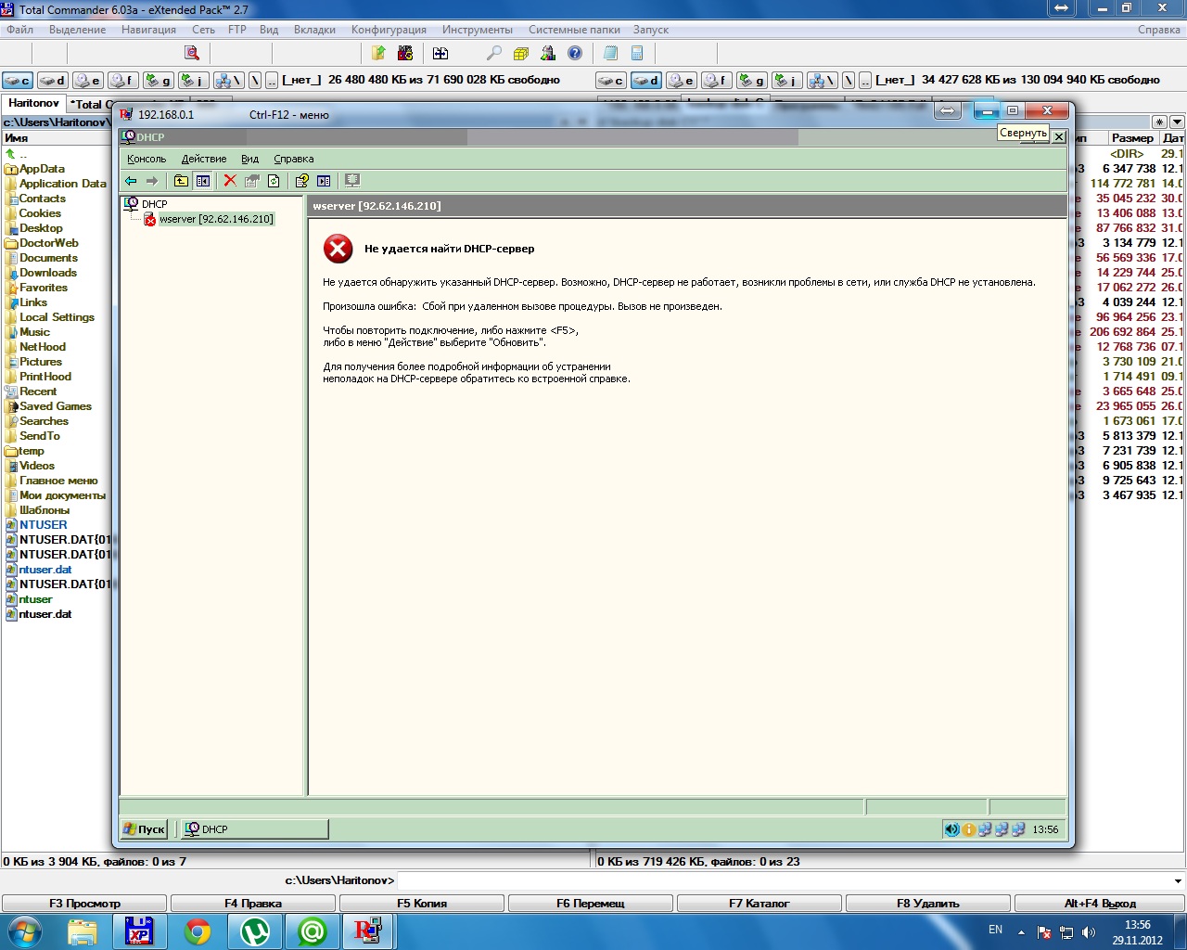Click the Refresh icon in DHCP toolbar
The width and height of the screenshot is (1187, 950).
[274, 181]
